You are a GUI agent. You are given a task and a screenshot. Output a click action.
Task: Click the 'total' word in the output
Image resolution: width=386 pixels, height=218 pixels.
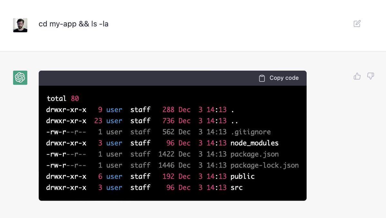click(x=57, y=99)
